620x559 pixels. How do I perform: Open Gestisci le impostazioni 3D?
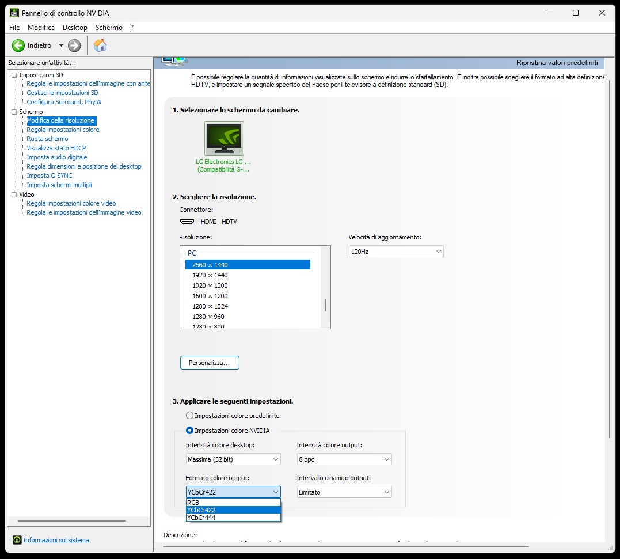pyautogui.click(x=63, y=93)
